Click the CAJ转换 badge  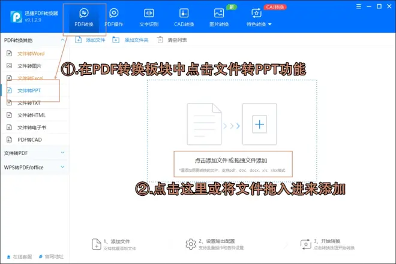click(x=275, y=7)
